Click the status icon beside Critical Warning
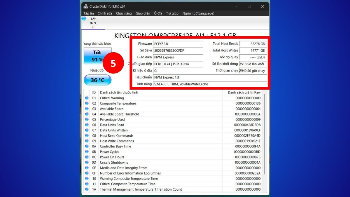The image size is (350, 197). click(x=87, y=98)
